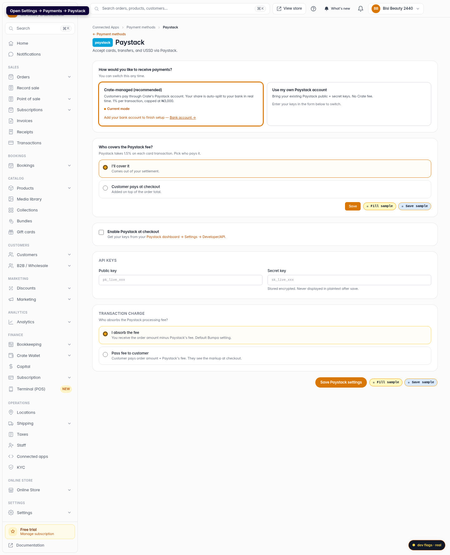
Task: Click the Documentation external link icon
Action: 11,545
